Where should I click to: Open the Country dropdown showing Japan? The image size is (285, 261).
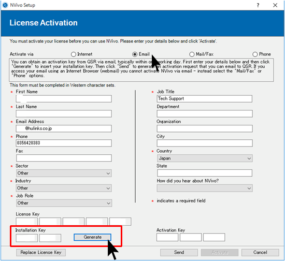(205, 158)
